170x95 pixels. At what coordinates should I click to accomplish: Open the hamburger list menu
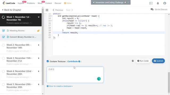click(47, 10)
